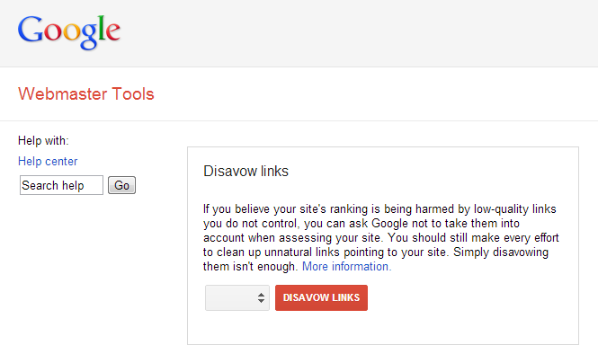Click the Go button next to search
The image size is (598, 363).
pyautogui.click(x=121, y=185)
